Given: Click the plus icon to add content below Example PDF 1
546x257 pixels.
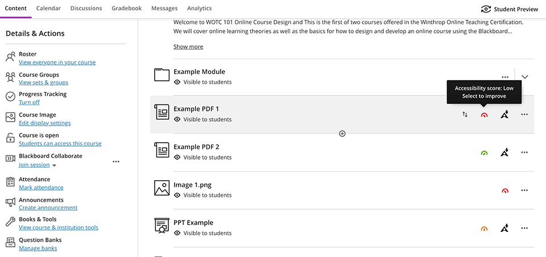Looking at the screenshot, I should point(342,134).
